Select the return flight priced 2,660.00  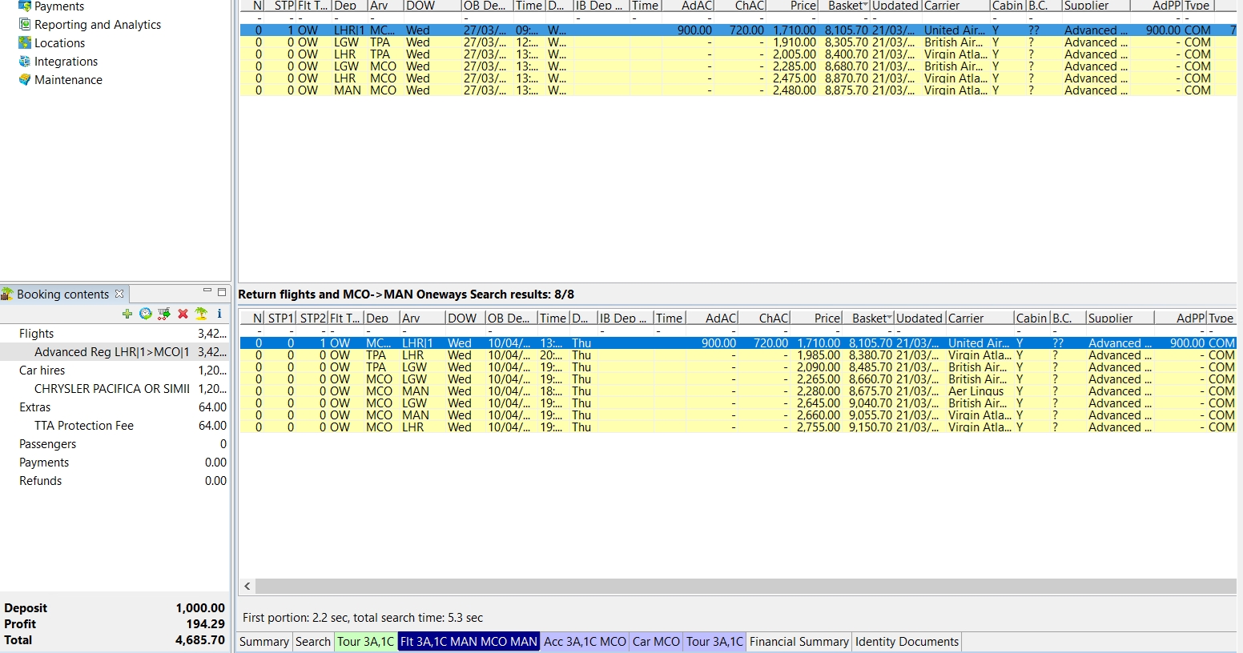(738, 415)
